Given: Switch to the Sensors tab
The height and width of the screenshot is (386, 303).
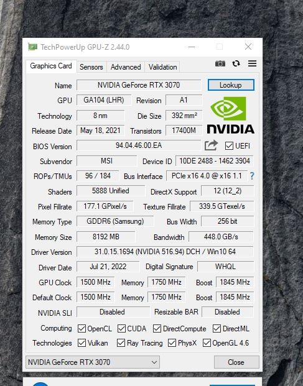Looking at the screenshot, I should tap(91, 67).
